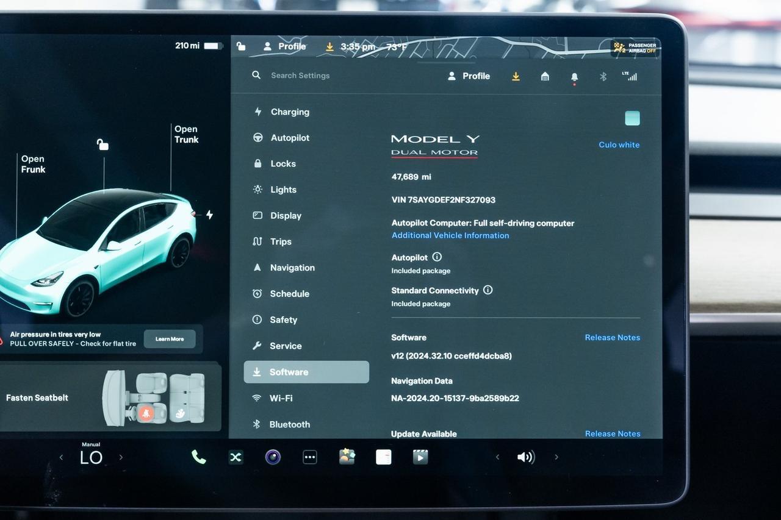Open the white notes app icon
The width and height of the screenshot is (781, 520).
383,457
